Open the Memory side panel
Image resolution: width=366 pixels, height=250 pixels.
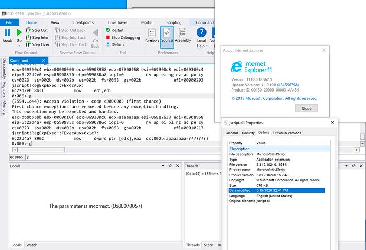click(x=4, y=107)
